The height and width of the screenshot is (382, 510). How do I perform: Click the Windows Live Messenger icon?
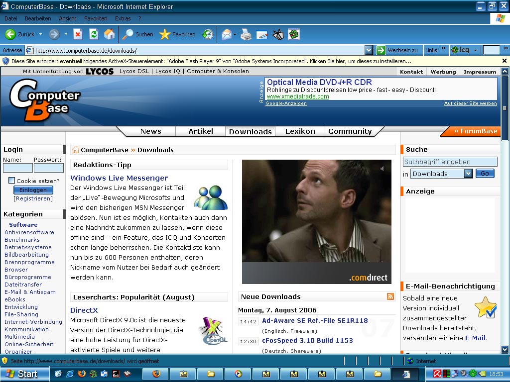(211, 197)
